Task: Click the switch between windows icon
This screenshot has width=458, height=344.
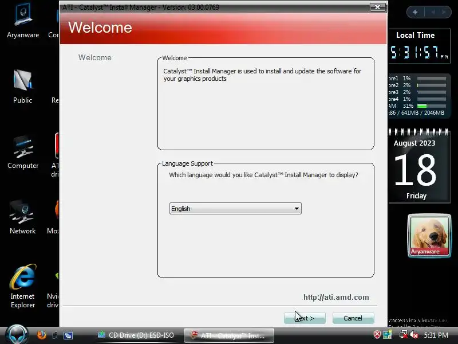Action: click(68, 335)
